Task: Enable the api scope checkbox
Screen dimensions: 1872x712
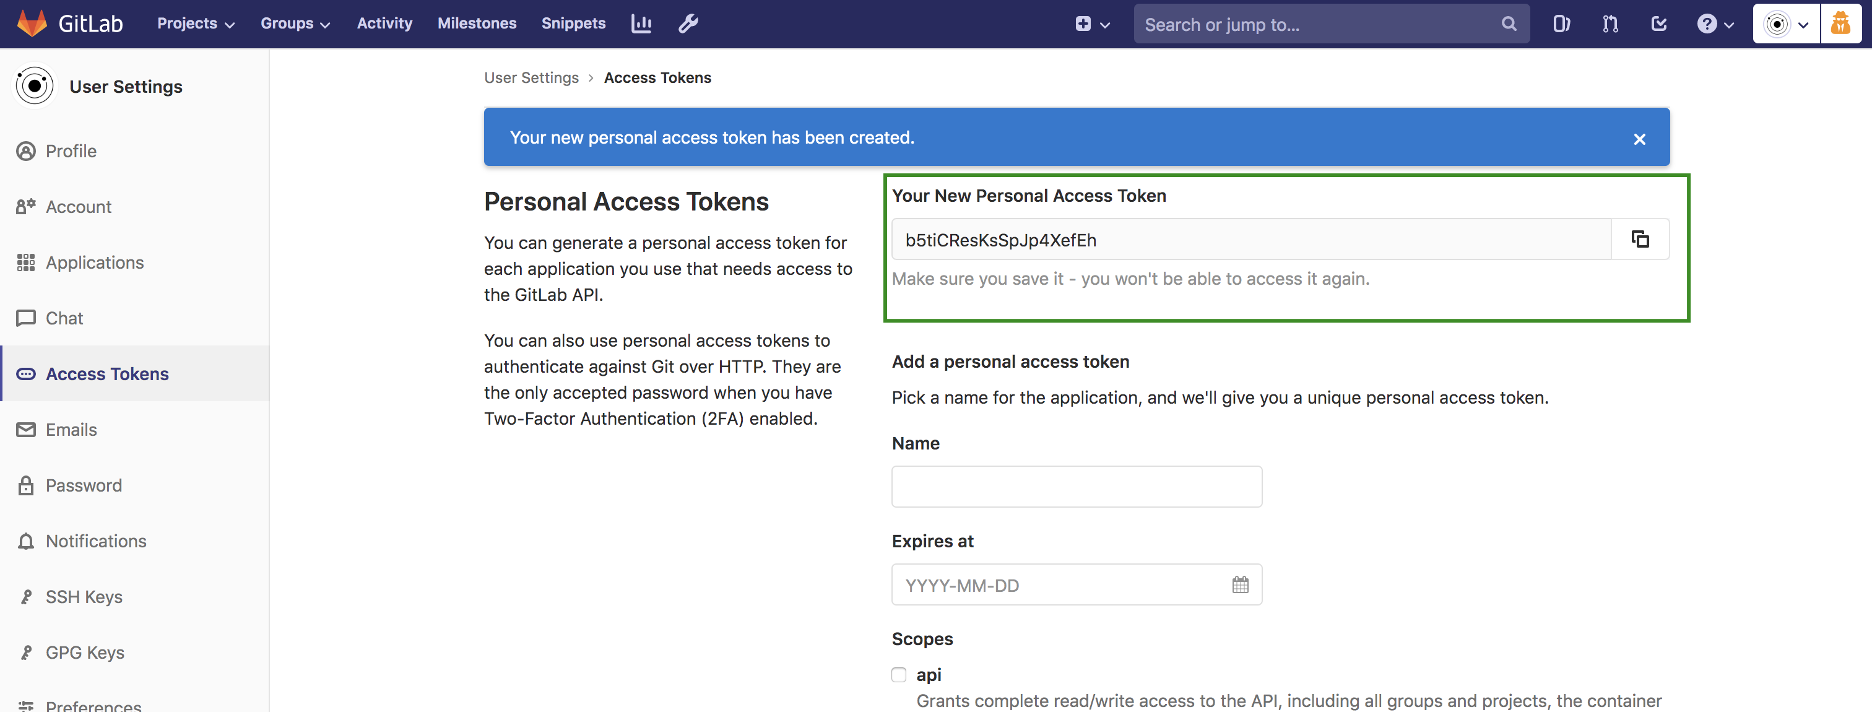Action: click(899, 674)
